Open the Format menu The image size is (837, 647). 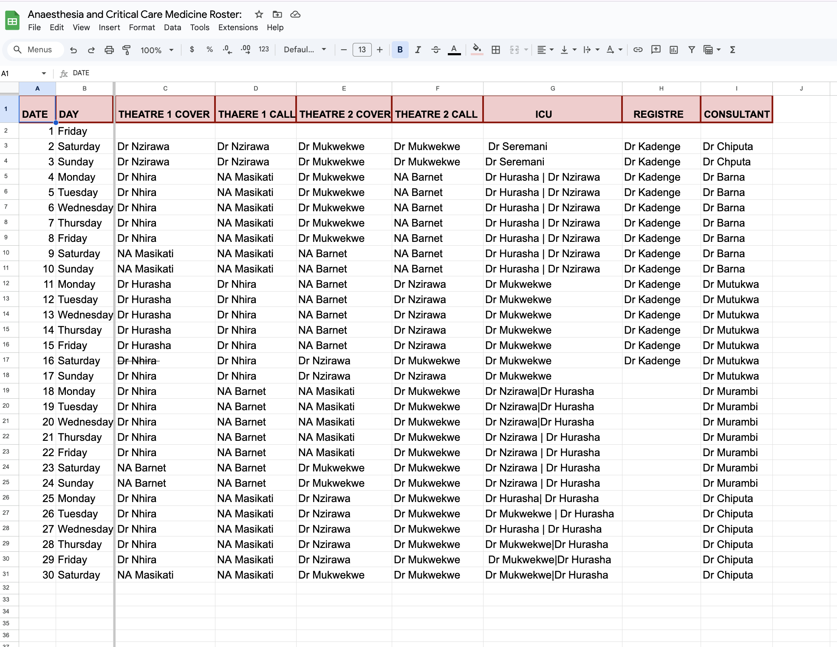coord(141,28)
